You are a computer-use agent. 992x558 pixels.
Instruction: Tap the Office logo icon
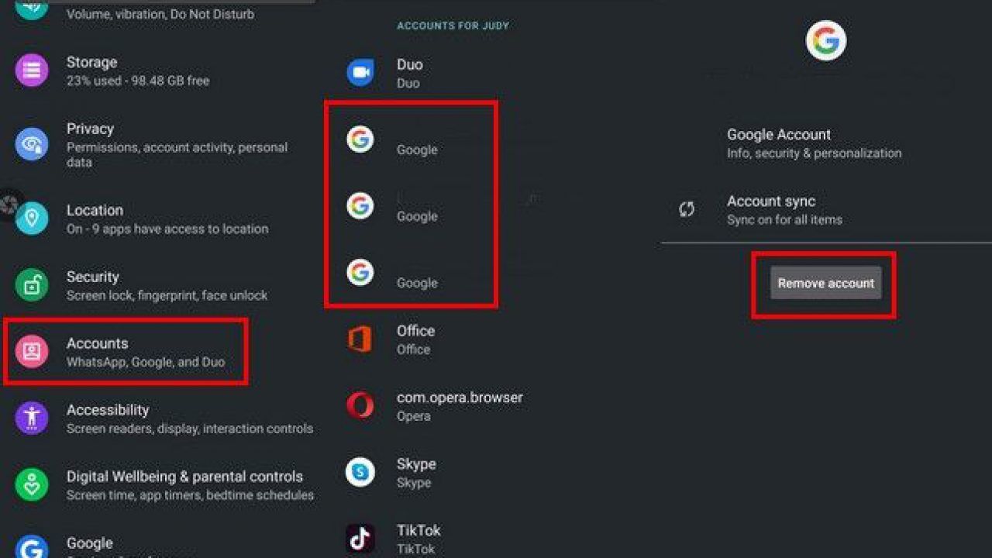click(x=360, y=339)
